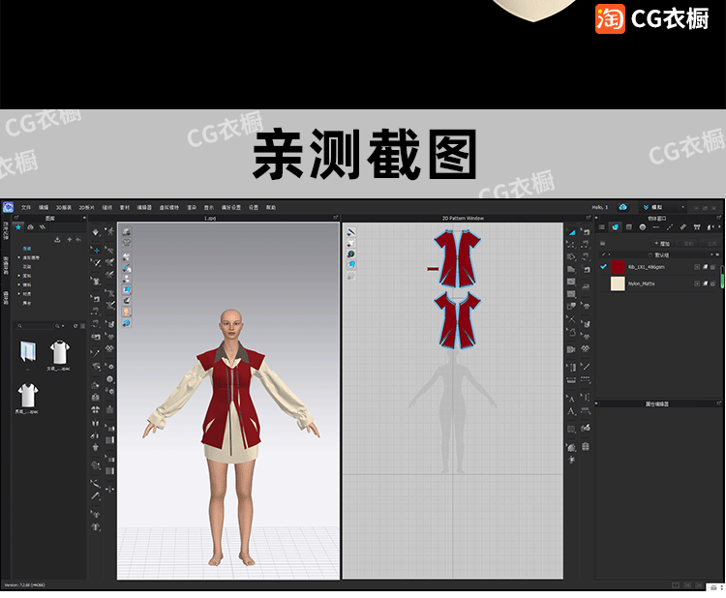Select the star favorites tab in library
The height and width of the screenshot is (598, 726).
pos(18,227)
